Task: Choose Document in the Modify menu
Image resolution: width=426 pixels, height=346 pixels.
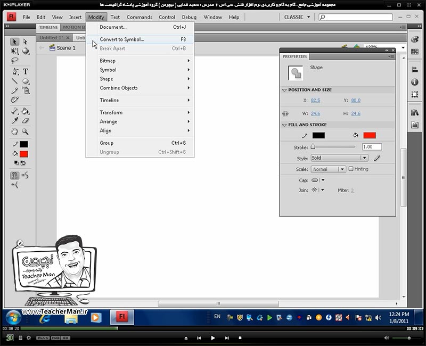Action: tap(140, 27)
